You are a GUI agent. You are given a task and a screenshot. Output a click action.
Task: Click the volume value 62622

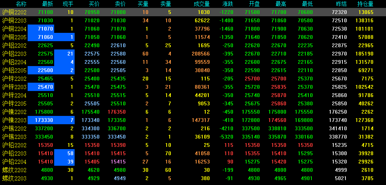(203, 20)
